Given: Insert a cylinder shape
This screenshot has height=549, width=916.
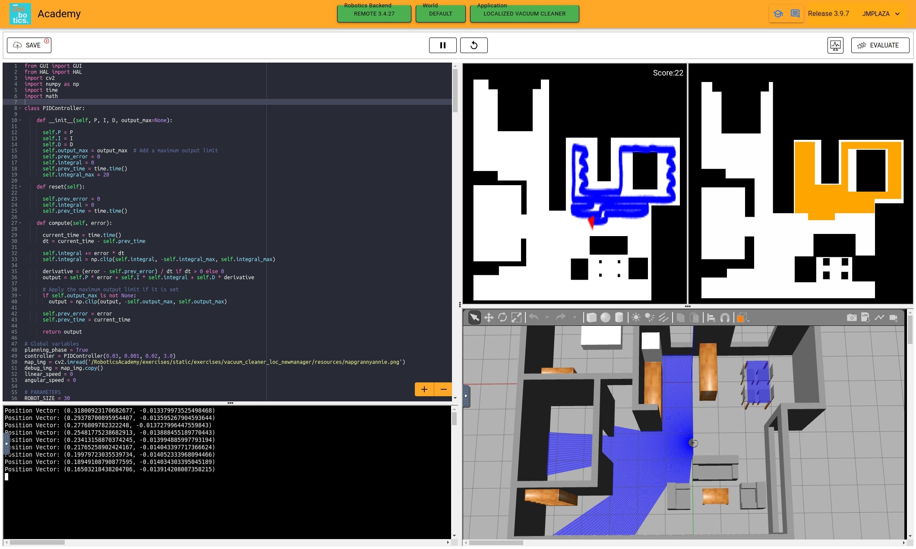Looking at the screenshot, I should (619, 318).
